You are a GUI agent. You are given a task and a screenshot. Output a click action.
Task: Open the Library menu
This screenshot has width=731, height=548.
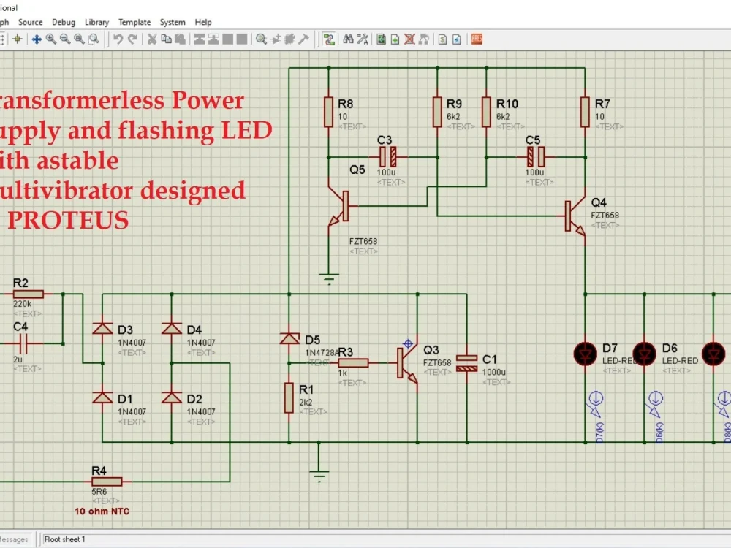pos(96,22)
